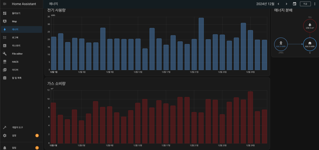This screenshot has width=319, height=150.
Task: Open the 히스토리 chart icon
Action: pos(5,45)
